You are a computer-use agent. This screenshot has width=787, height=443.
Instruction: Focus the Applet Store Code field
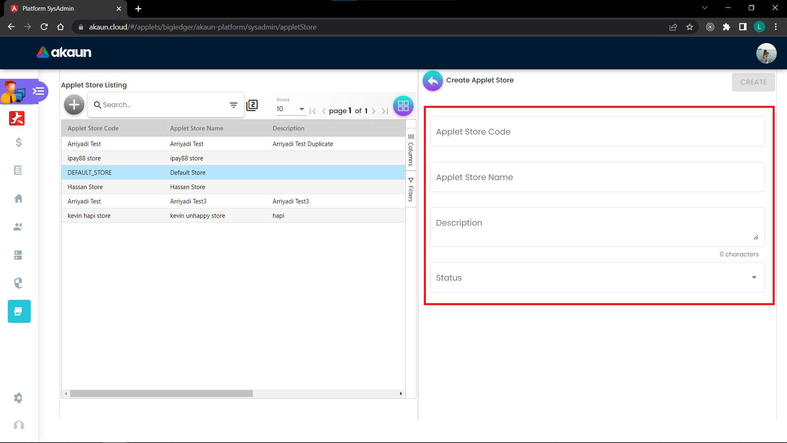597,132
